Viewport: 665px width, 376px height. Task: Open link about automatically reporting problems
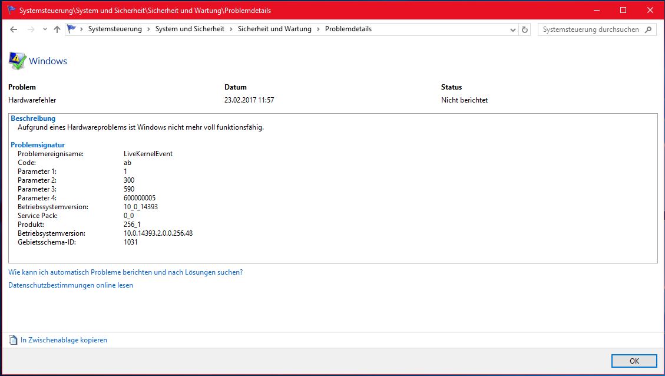tap(125, 272)
